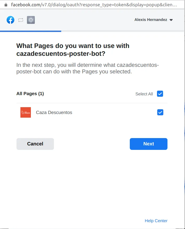This screenshot has width=185, height=229.
Task: Cancel the page selection dialog
Action: 35,144
